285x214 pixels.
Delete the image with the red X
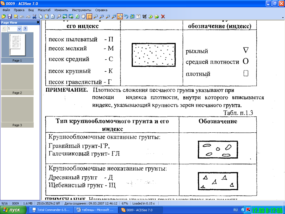point(163,16)
